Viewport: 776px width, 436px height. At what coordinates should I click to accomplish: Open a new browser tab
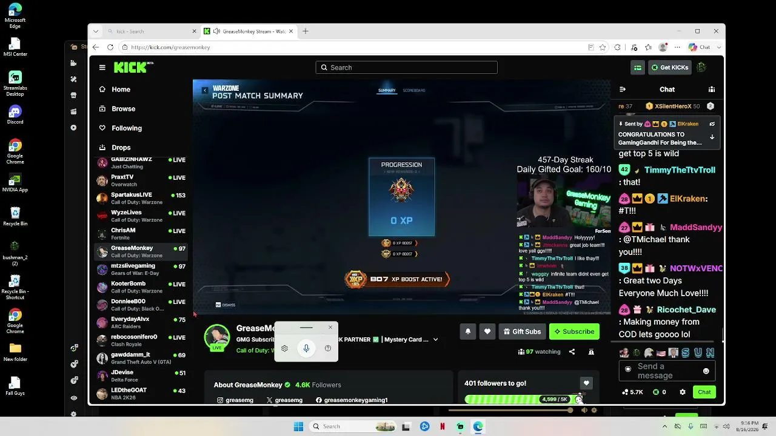(306, 31)
